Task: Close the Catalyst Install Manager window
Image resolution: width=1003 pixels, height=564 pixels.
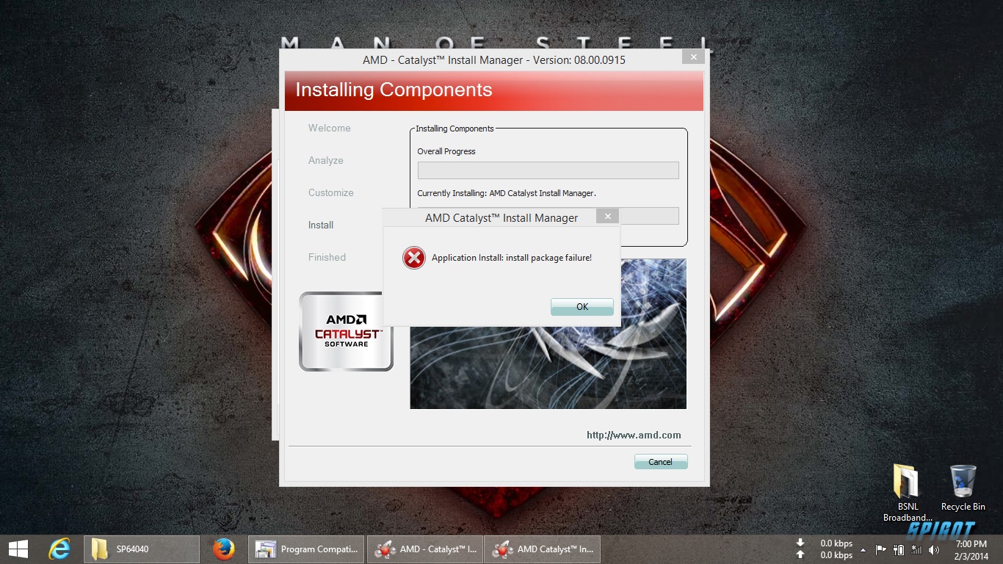Action: [x=693, y=57]
